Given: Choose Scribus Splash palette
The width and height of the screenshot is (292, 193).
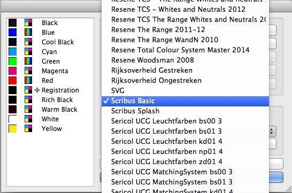Looking at the screenshot, I should click(185, 111).
